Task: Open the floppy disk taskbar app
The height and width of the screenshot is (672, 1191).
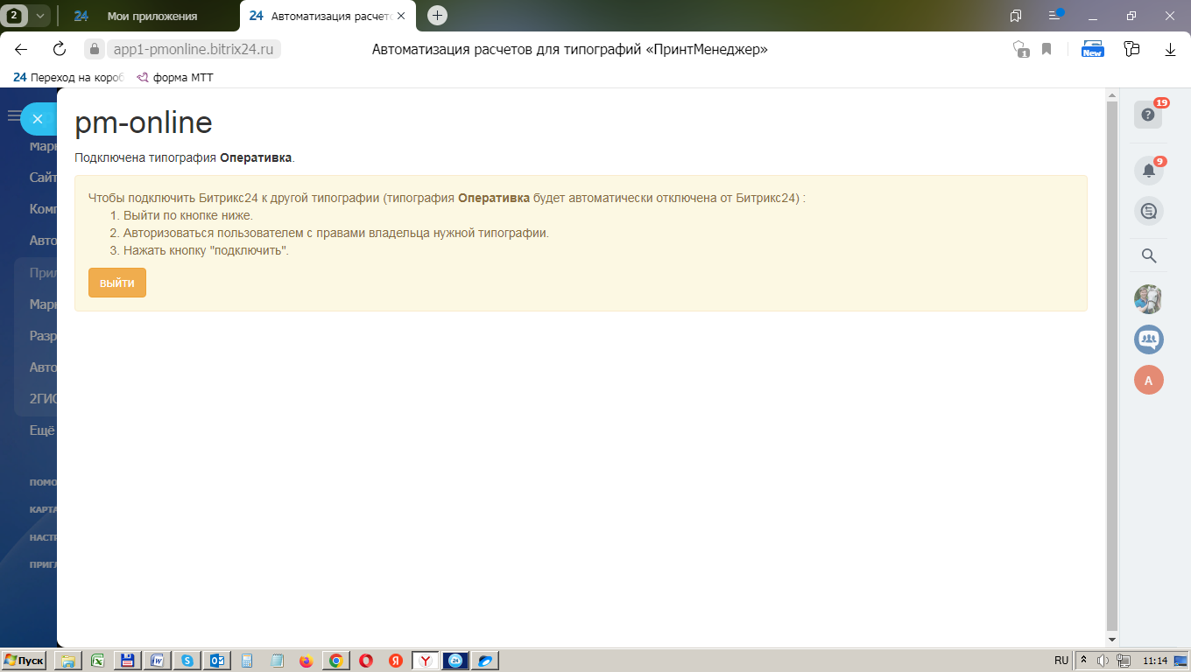Action: click(x=127, y=661)
